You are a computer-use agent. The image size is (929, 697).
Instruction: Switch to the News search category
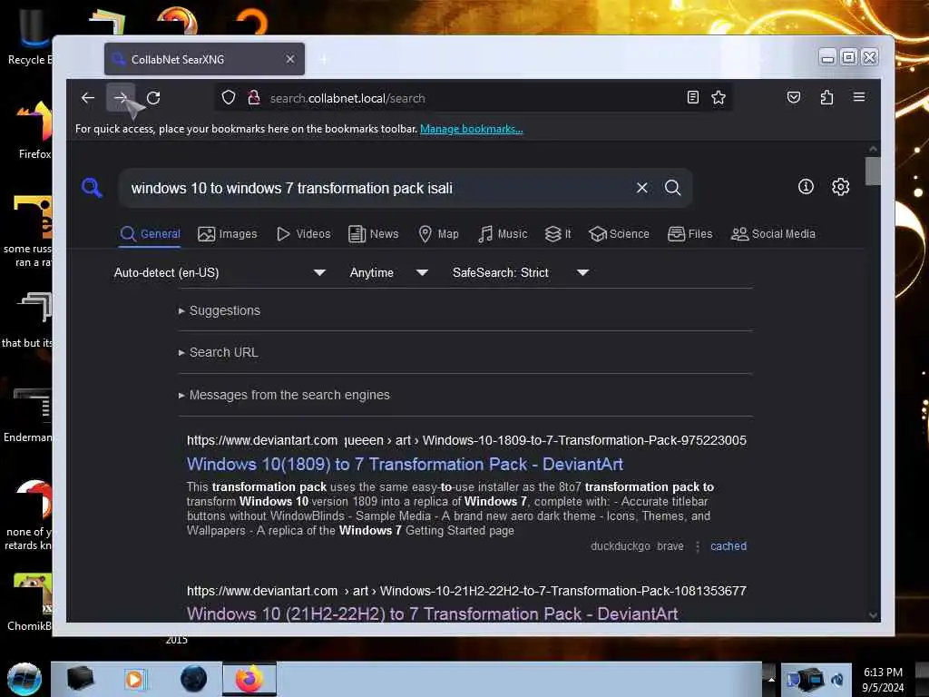click(374, 233)
